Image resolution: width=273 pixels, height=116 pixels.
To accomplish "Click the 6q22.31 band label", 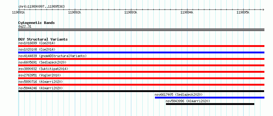I will (25, 27).
